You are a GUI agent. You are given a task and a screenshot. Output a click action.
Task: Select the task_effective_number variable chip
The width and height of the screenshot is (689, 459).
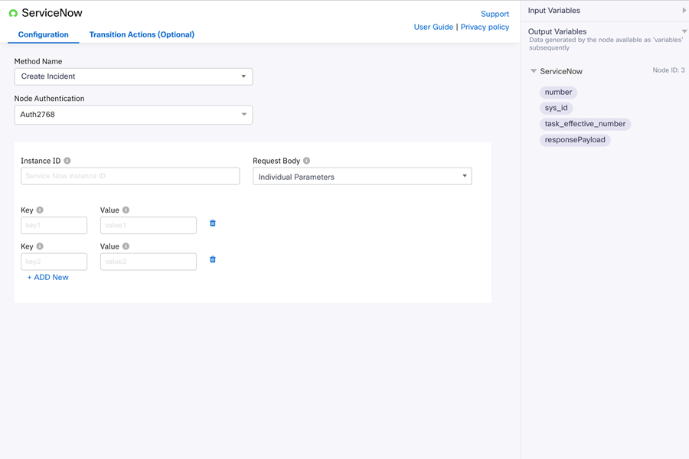585,124
